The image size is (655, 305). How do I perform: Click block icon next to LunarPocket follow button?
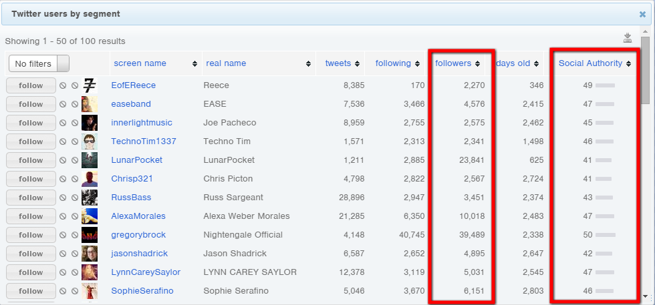click(63, 160)
